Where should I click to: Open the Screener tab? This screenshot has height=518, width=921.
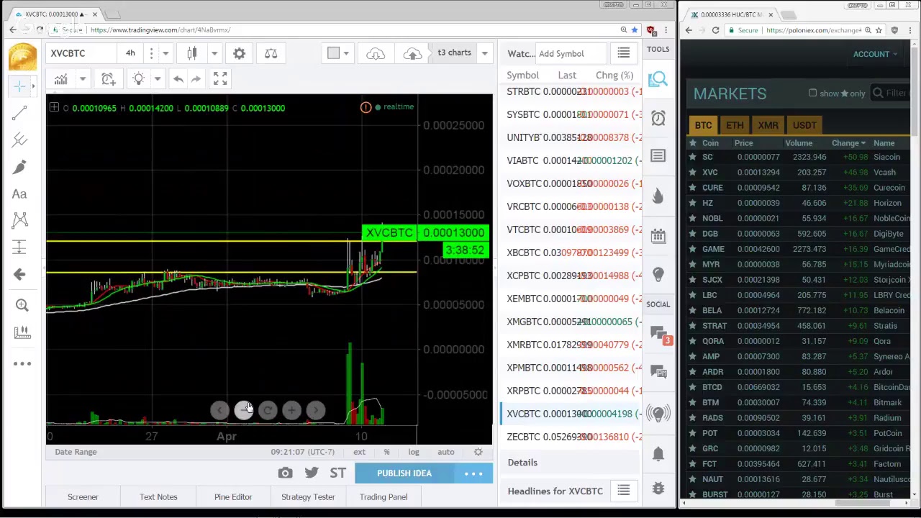pos(83,496)
